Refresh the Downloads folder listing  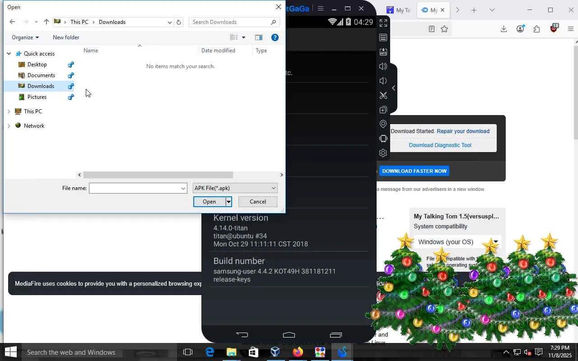179,22
